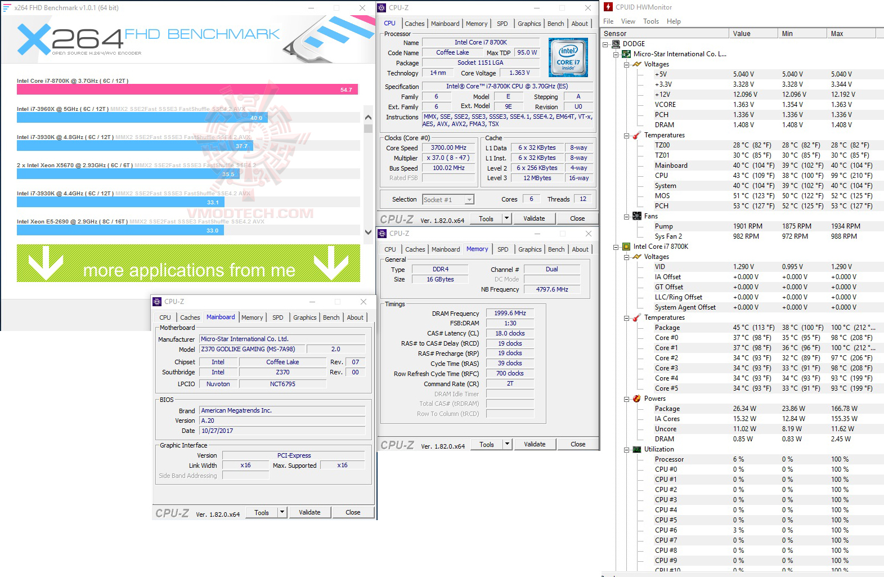The height and width of the screenshot is (577, 884).
Task: Open the Tools dropdown arrow in CPU-Z Mainboard window
Action: pyautogui.click(x=282, y=512)
